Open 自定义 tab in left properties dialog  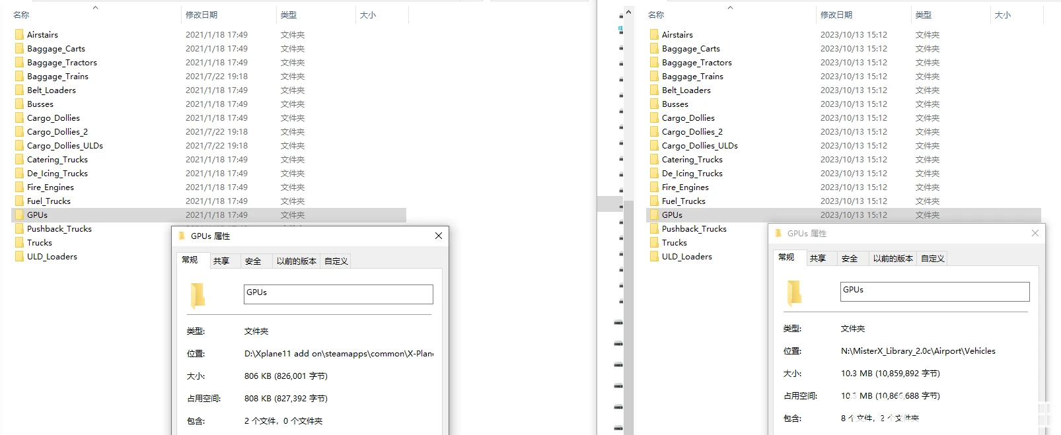(x=336, y=261)
